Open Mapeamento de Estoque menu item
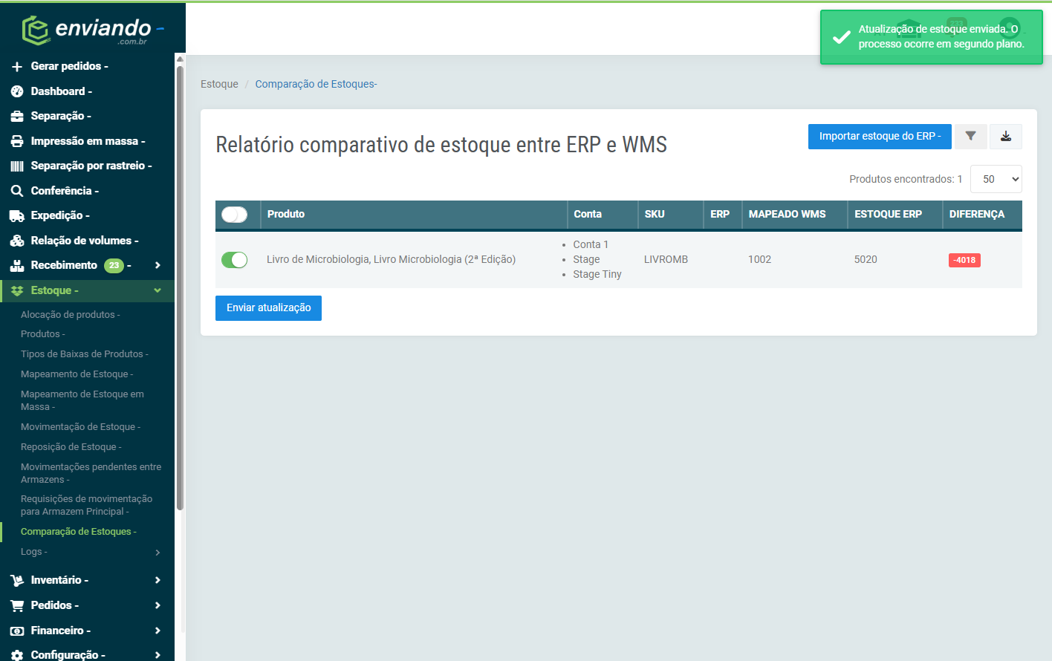Screen dimensions: 1052x661 pyautogui.click(x=77, y=374)
